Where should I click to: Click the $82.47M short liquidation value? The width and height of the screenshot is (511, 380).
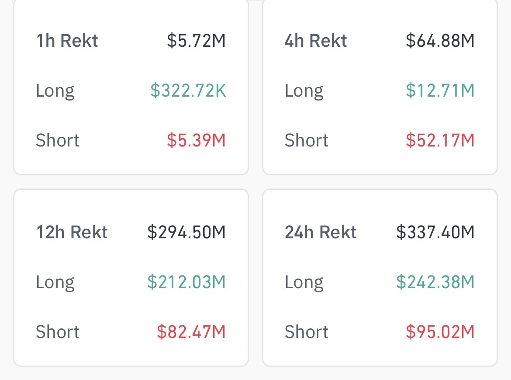pos(191,332)
